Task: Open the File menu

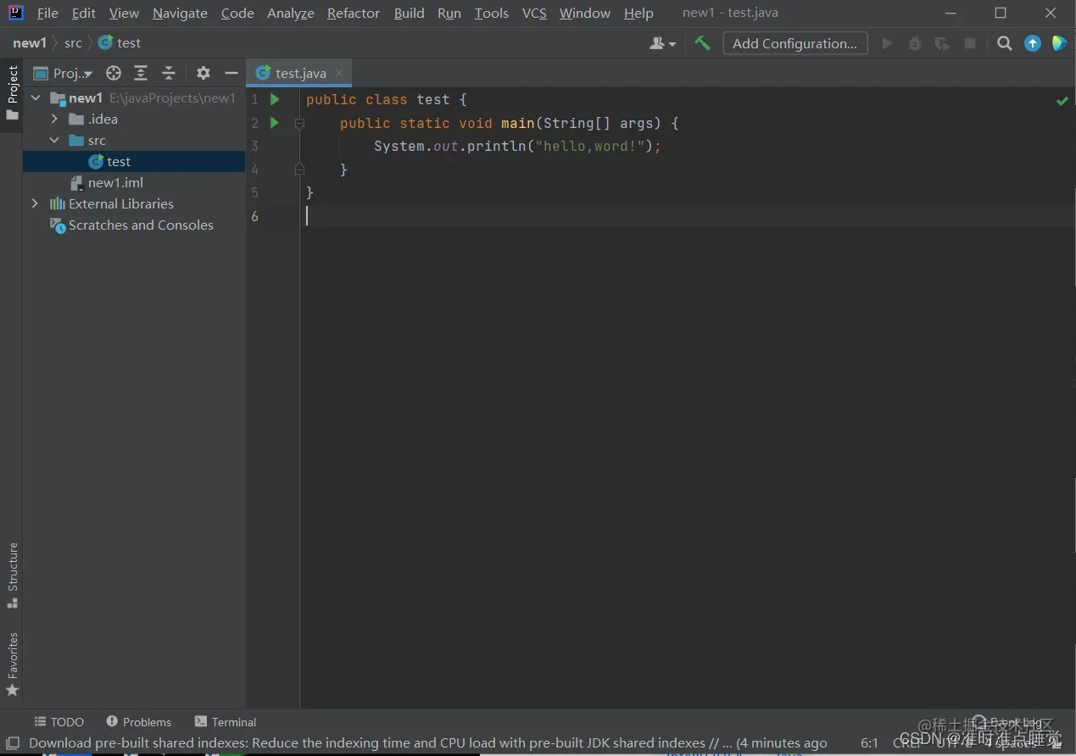Action: click(x=47, y=14)
